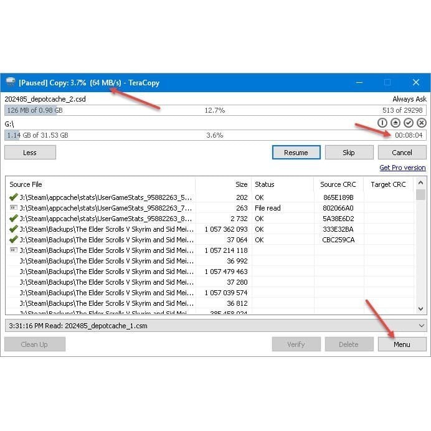Screen dimensions: 431x431
Task: Click the G:\ target path label
Action: pyautogui.click(x=9, y=124)
